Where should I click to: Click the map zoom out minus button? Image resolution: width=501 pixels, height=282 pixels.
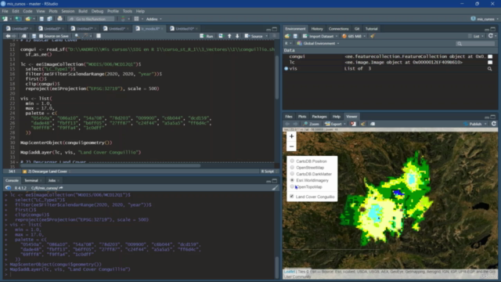(x=291, y=146)
